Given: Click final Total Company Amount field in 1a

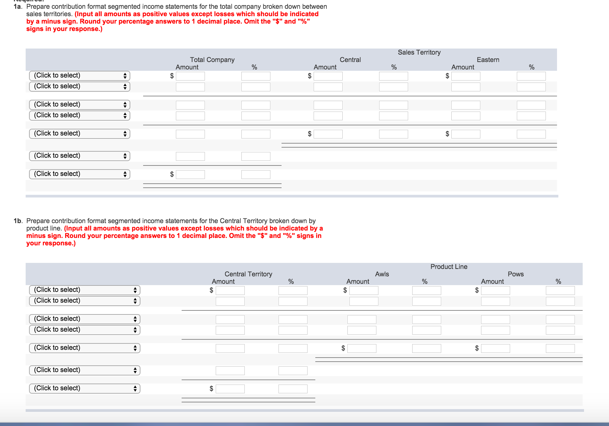Looking at the screenshot, I should [190, 175].
